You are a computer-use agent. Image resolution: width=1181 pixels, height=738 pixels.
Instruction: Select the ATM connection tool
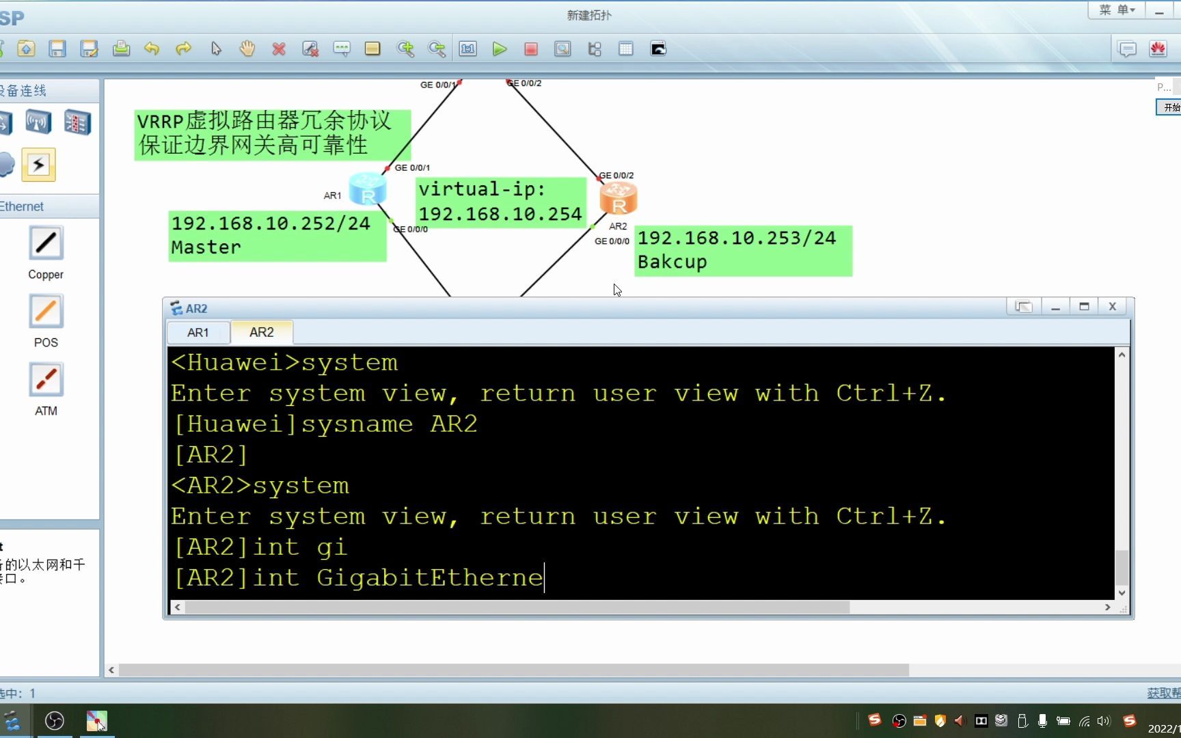pyautogui.click(x=45, y=379)
